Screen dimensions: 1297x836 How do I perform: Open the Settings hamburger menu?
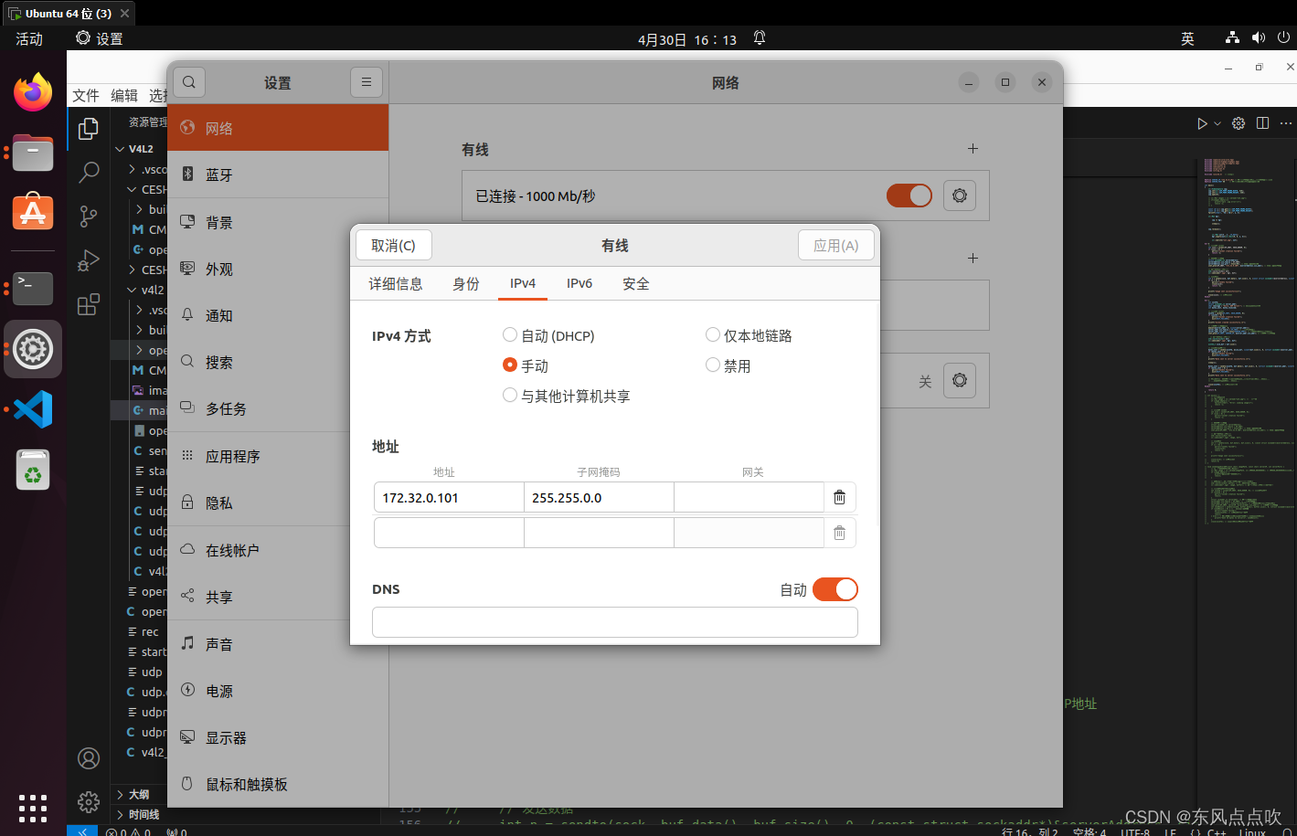[x=367, y=82]
